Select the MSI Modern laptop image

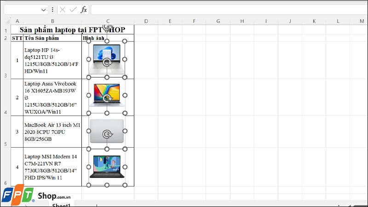107,167
